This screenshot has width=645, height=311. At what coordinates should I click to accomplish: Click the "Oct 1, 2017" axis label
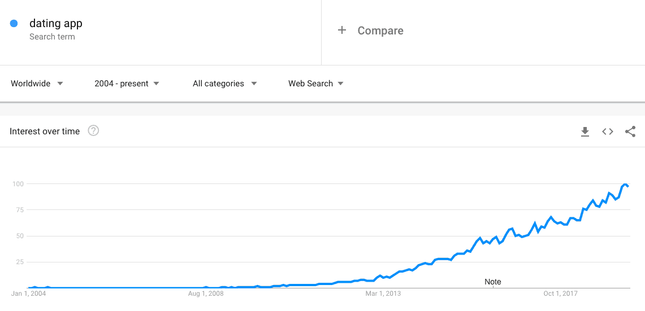tap(561, 294)
